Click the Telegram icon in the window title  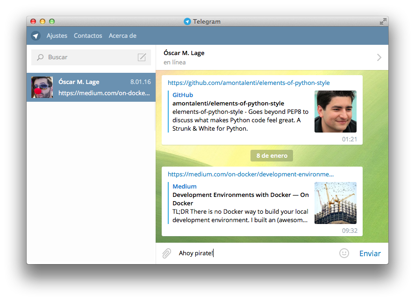click(187, 21)
